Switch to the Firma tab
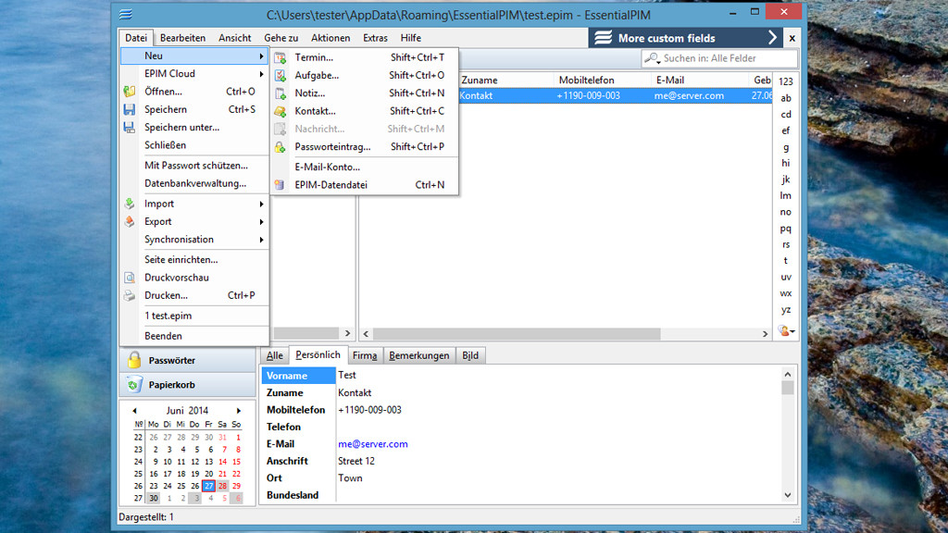The height and width of the screenshot is (533, 948). pyautogui.click(x=365, y=355)
